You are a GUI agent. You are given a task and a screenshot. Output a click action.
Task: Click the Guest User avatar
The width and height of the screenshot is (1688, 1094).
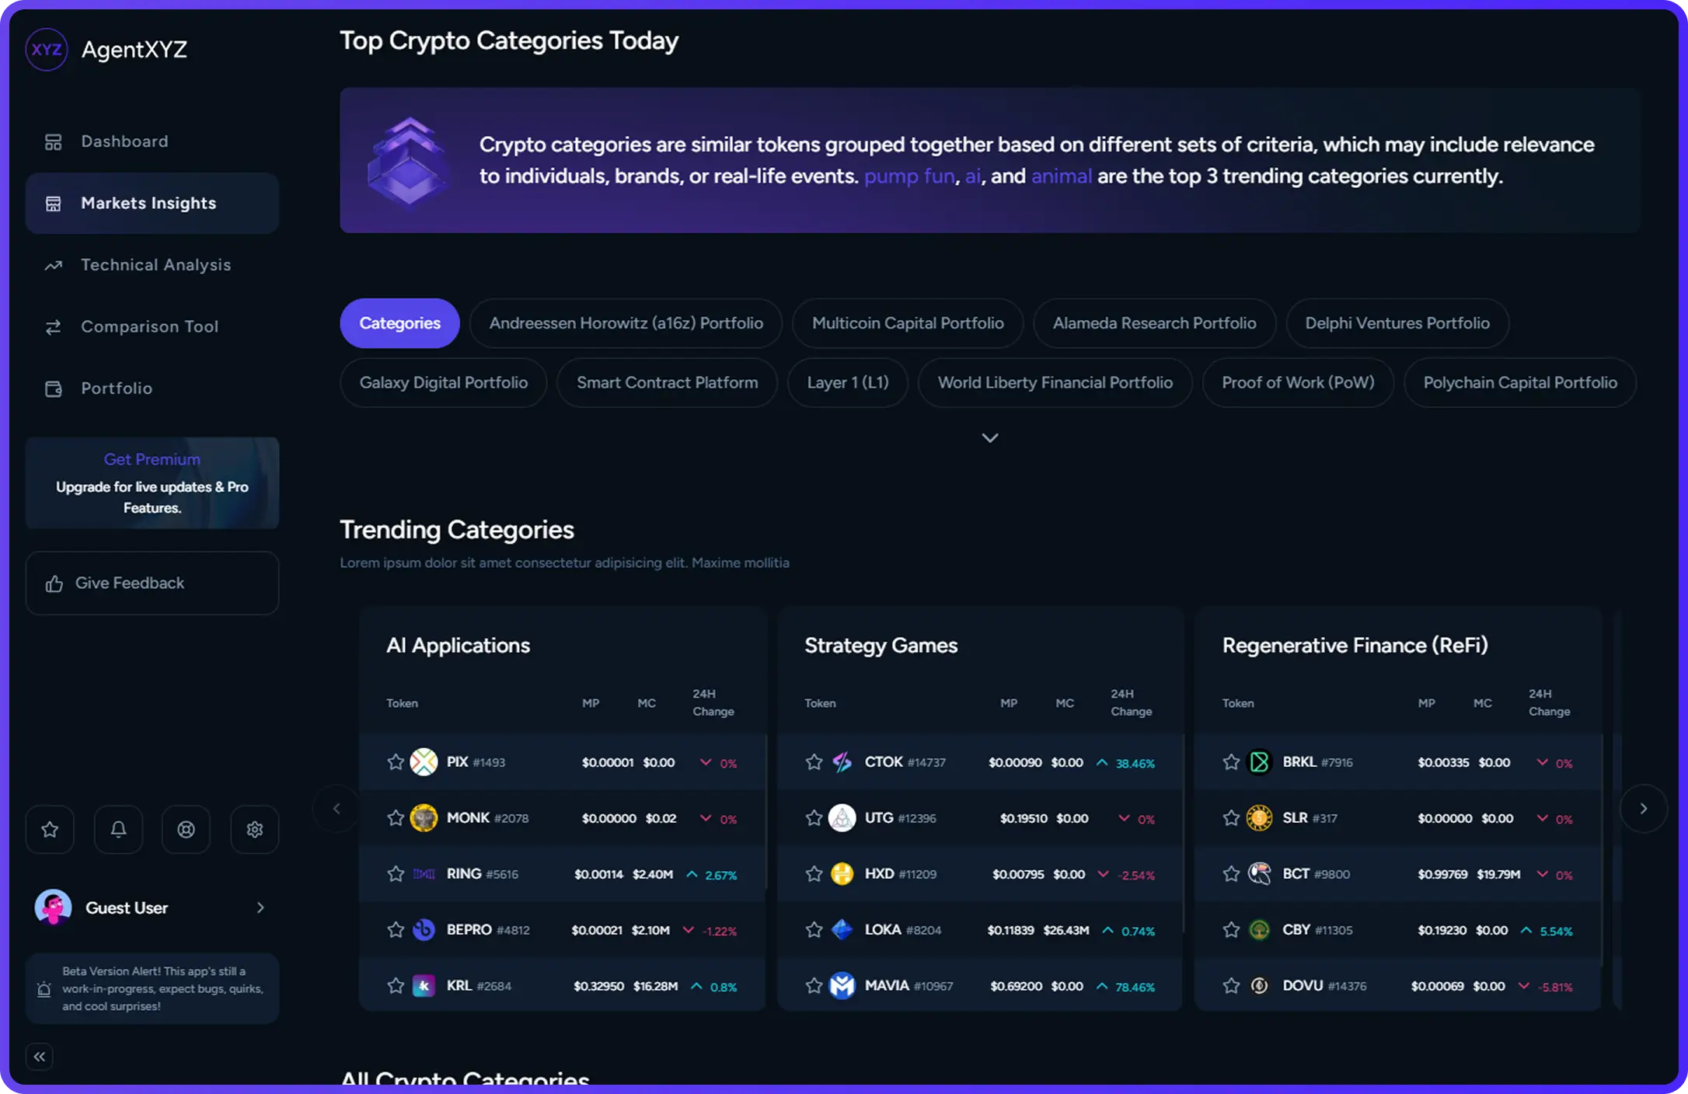point(53,908)
